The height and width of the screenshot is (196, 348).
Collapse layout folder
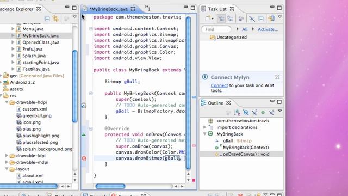coord(7,169)
